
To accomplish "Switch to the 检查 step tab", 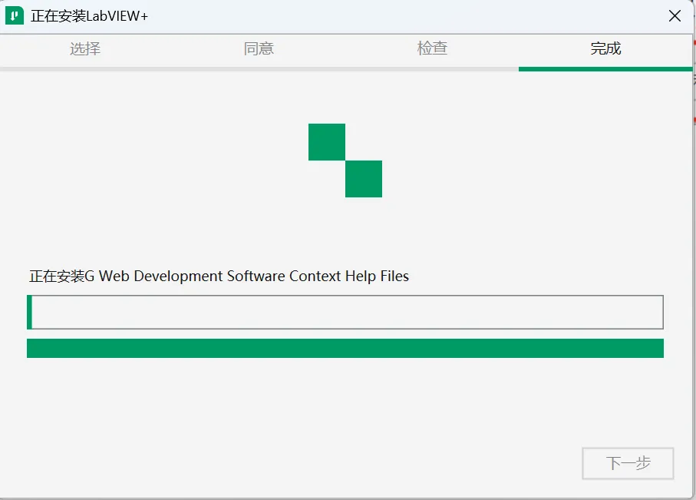I will pyautogui.click(x=432, y=48).
